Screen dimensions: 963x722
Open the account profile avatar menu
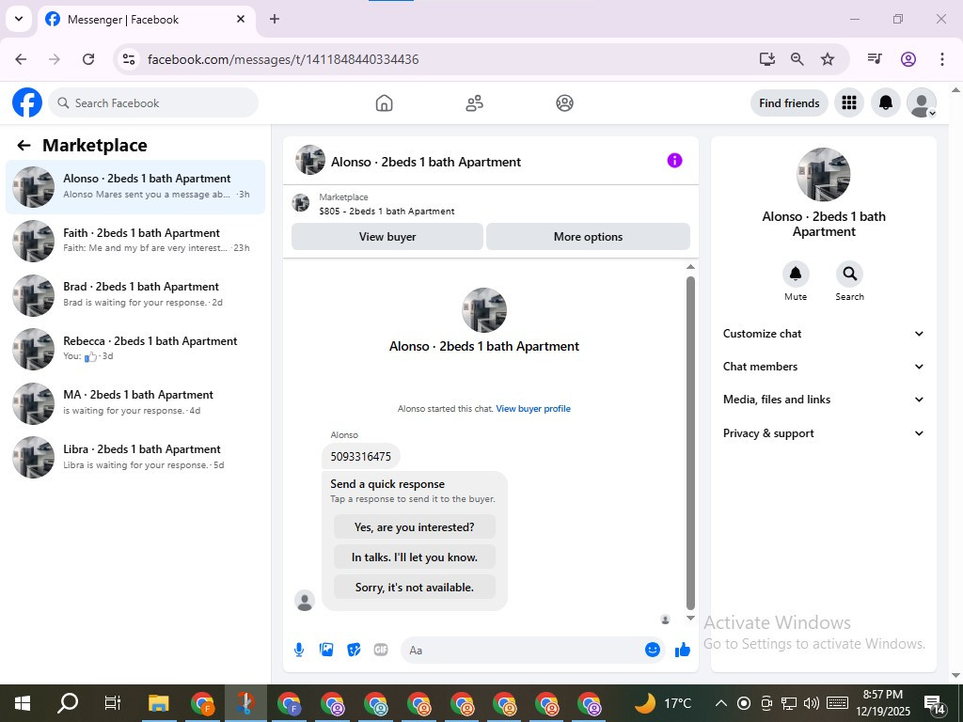(922, 102)
